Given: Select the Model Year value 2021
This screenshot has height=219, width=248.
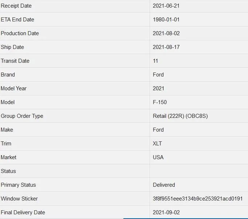Looking at the screenshot, I should click(x=158, y=88).
